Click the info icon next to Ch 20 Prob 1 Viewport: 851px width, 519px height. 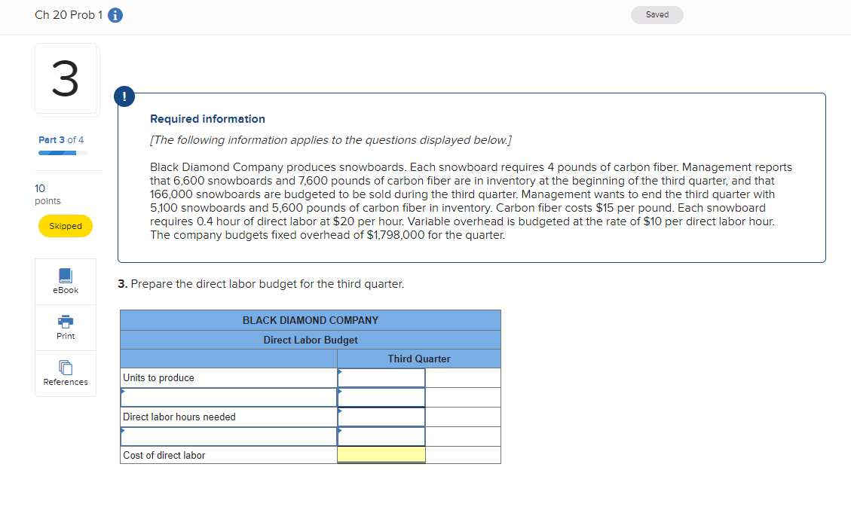click(115, 15)
